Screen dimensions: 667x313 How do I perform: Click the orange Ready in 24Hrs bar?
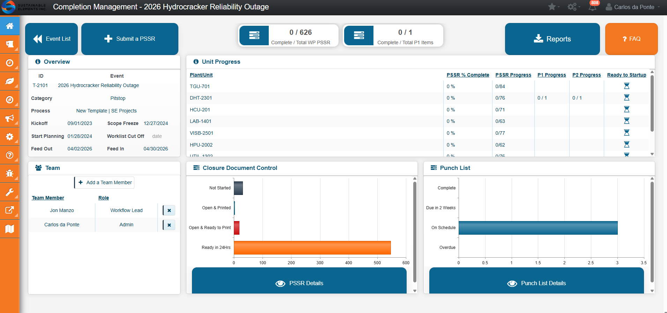(x=312, y=248)
